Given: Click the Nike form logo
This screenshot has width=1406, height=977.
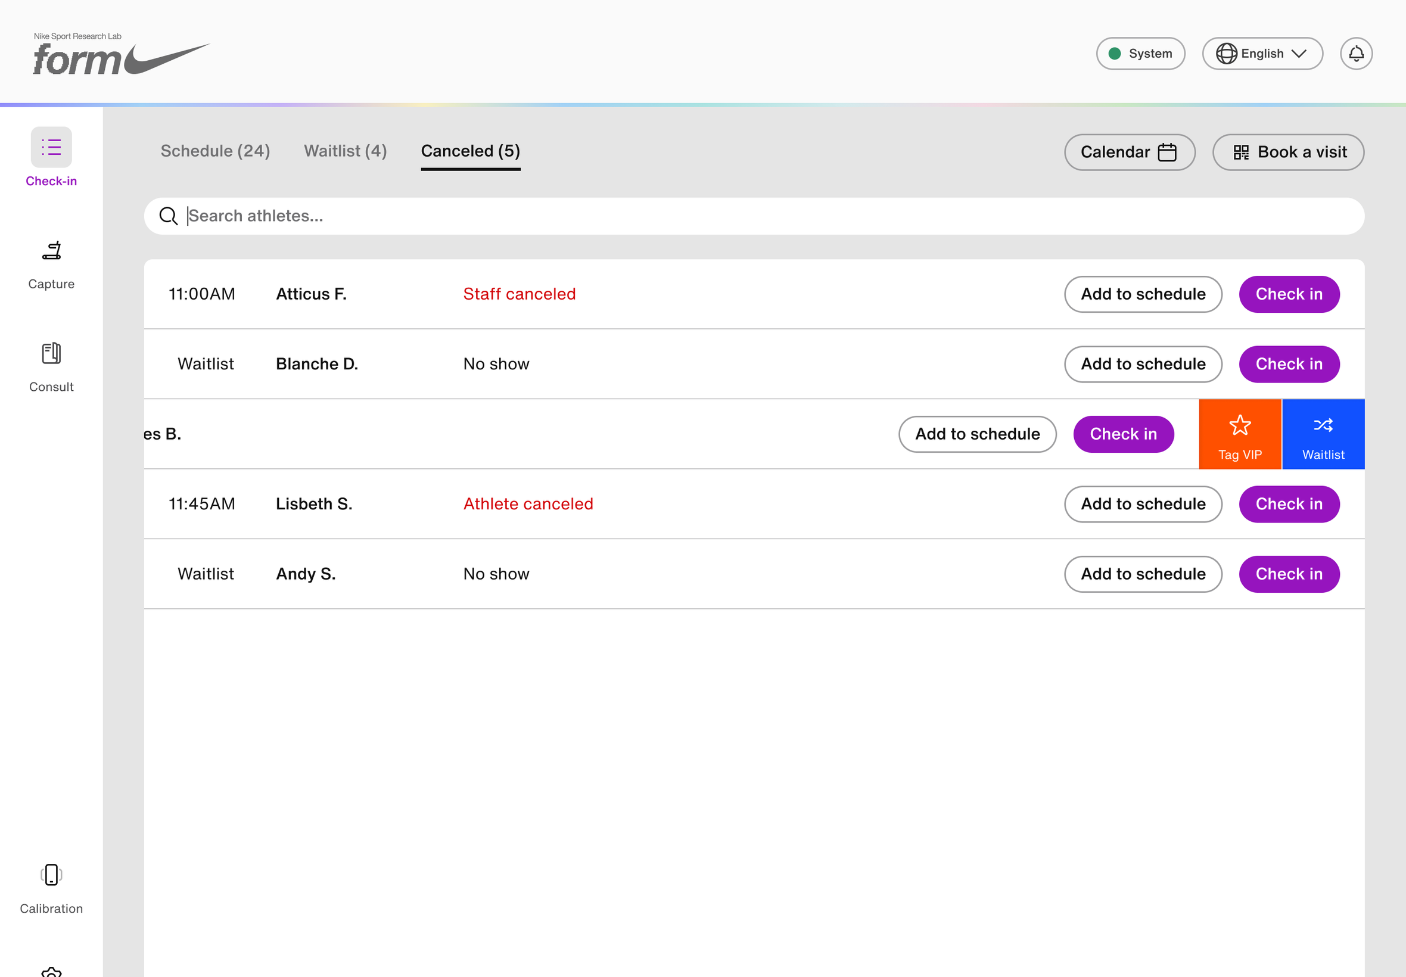Looking at the screenshot, I should [x=120, y=54].
